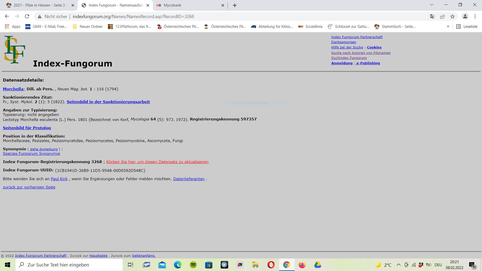Open Firefox from the taskbar

302,265
